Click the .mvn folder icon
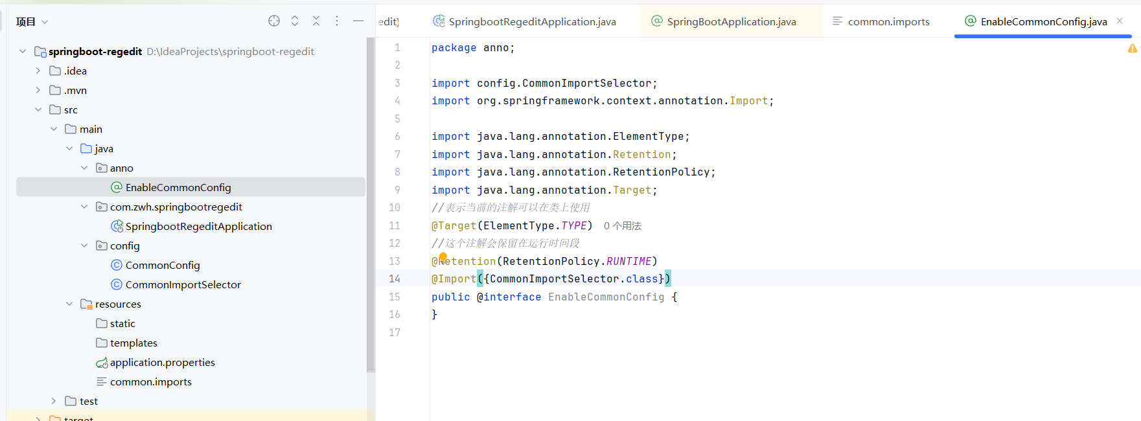Screen dimensions: 1141x421 click(55, 90)
